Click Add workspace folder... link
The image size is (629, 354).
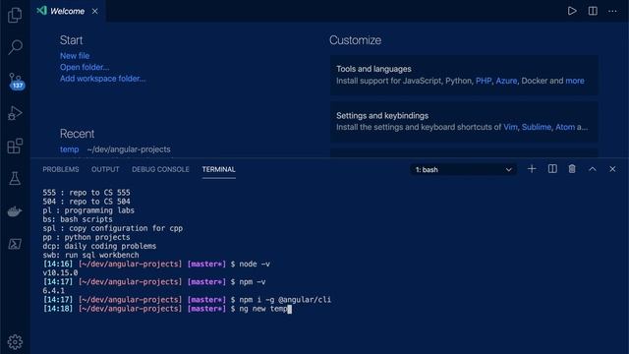click(x=102, y=79)
